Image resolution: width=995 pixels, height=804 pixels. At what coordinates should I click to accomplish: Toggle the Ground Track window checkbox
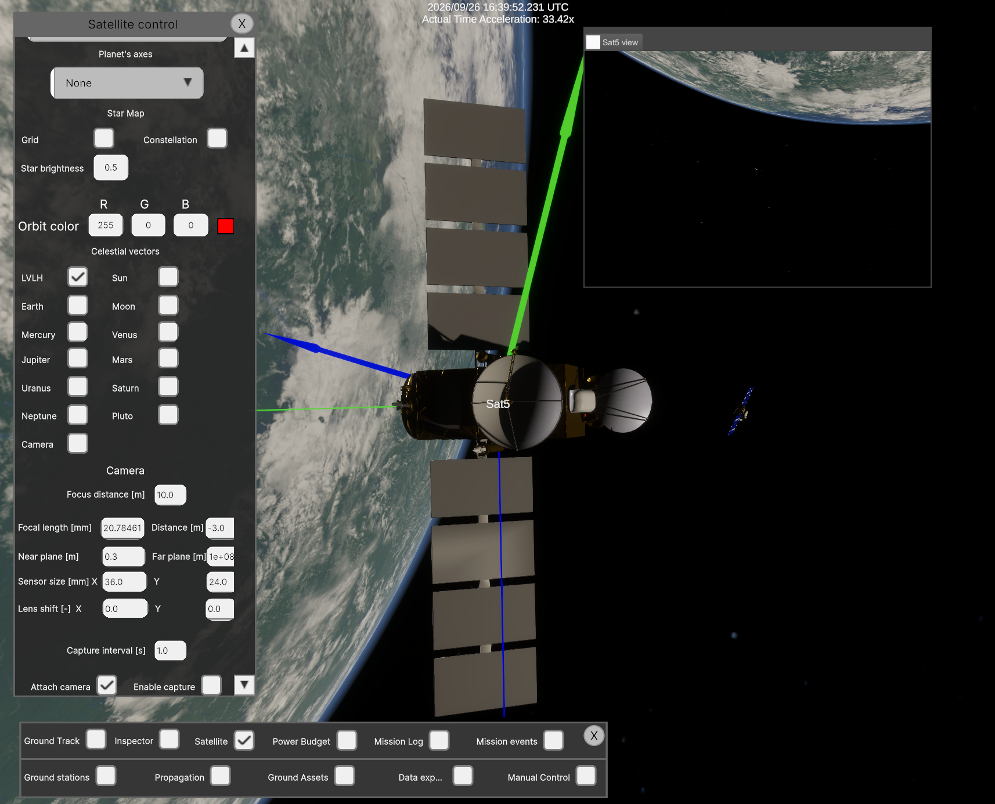(96, 740)
